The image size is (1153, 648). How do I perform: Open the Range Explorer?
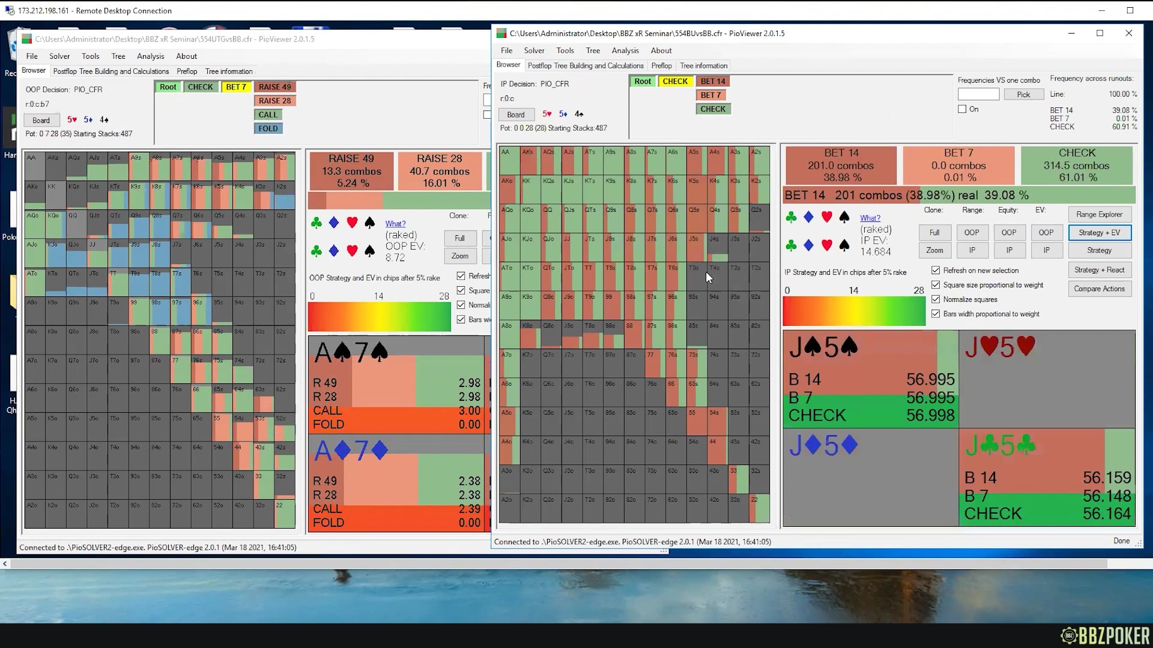(x=1100, y=214)
